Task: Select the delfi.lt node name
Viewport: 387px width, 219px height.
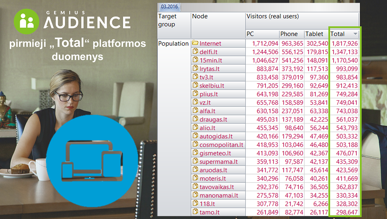Action: click(209, 52)
